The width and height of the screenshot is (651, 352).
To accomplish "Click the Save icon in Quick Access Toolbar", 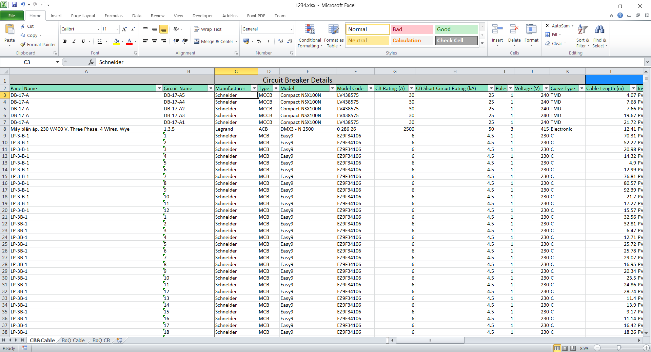I will (x=14, y=5).
